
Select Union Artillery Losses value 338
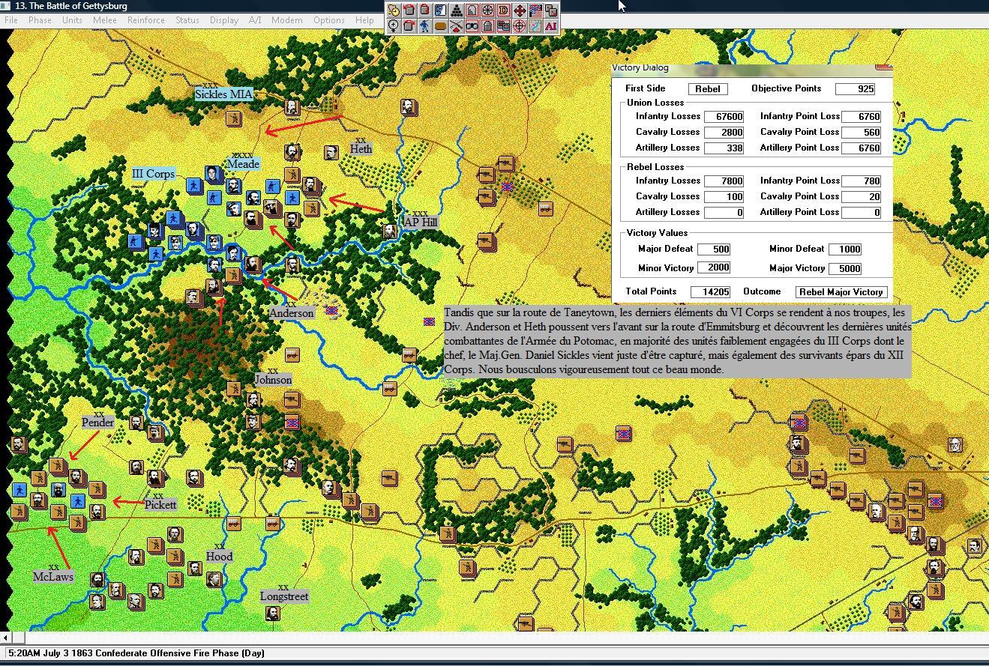pos(724,148)
